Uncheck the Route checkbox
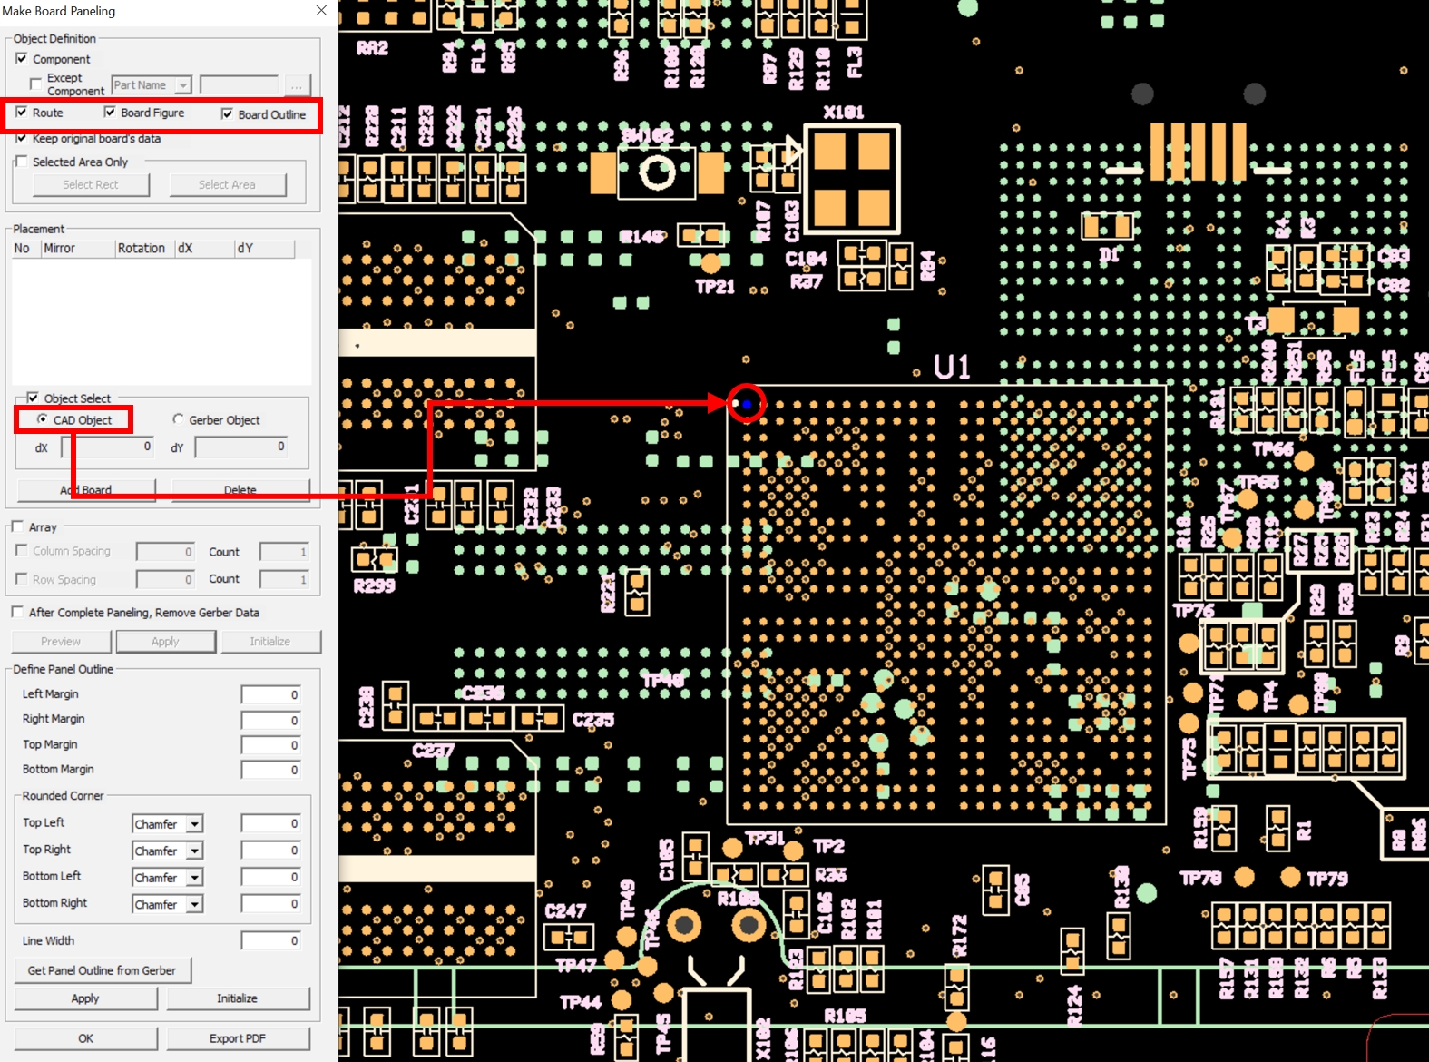The width and height of the screenshot is (1429, 1062). tap(22, 113)
